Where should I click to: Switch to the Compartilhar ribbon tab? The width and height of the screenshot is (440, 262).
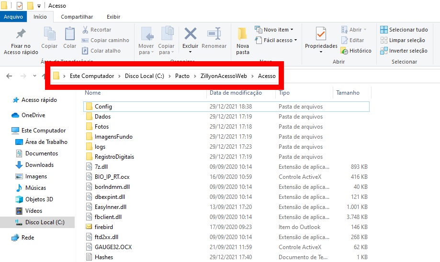[77, 17]
